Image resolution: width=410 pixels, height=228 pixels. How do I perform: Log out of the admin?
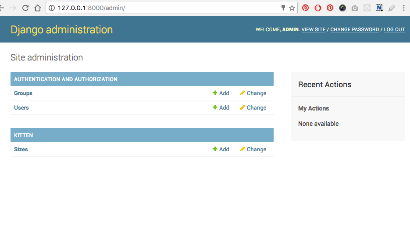pos(394,29)
